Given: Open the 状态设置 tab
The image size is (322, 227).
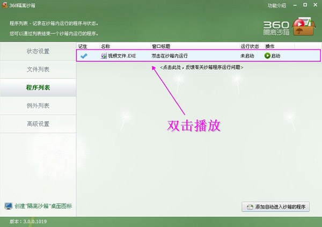Looking at the screenshot, I should [38, 51].
